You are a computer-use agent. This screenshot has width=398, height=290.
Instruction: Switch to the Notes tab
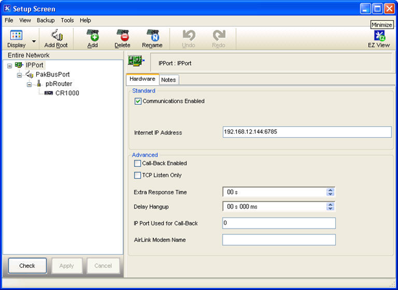168,80
